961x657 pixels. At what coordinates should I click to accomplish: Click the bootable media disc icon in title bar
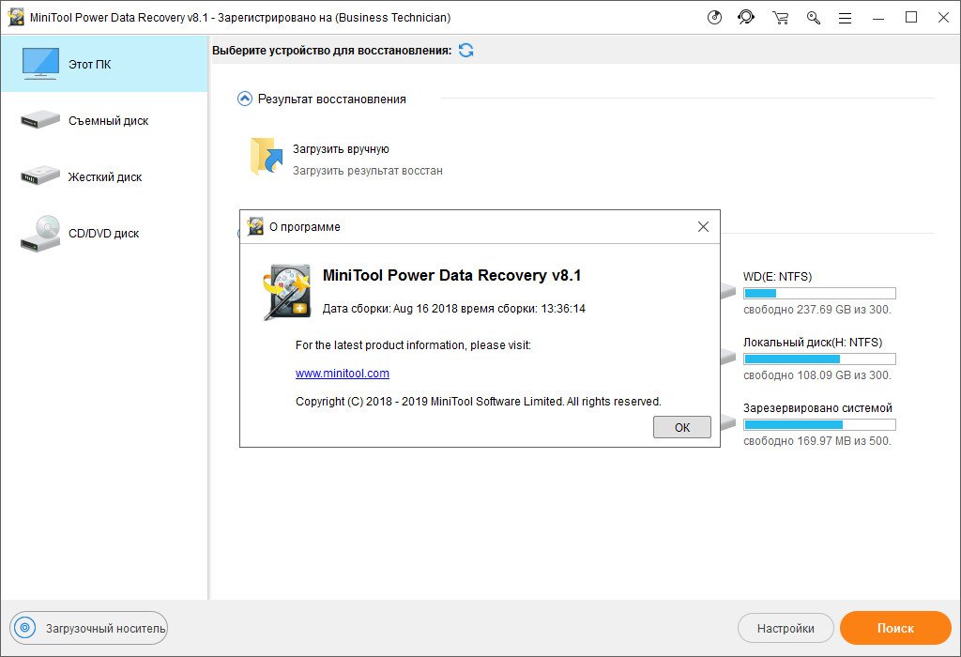tap(714, 17)
